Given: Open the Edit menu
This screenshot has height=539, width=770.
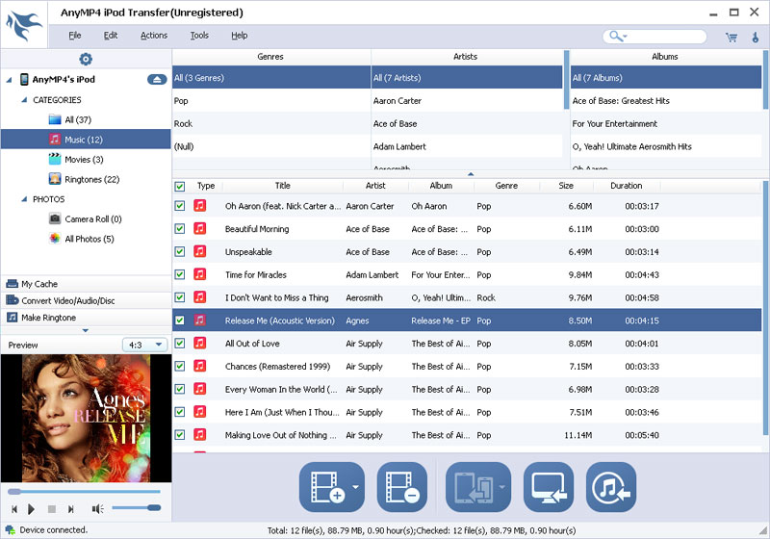Looking at the screenshot, I should 111,36.
